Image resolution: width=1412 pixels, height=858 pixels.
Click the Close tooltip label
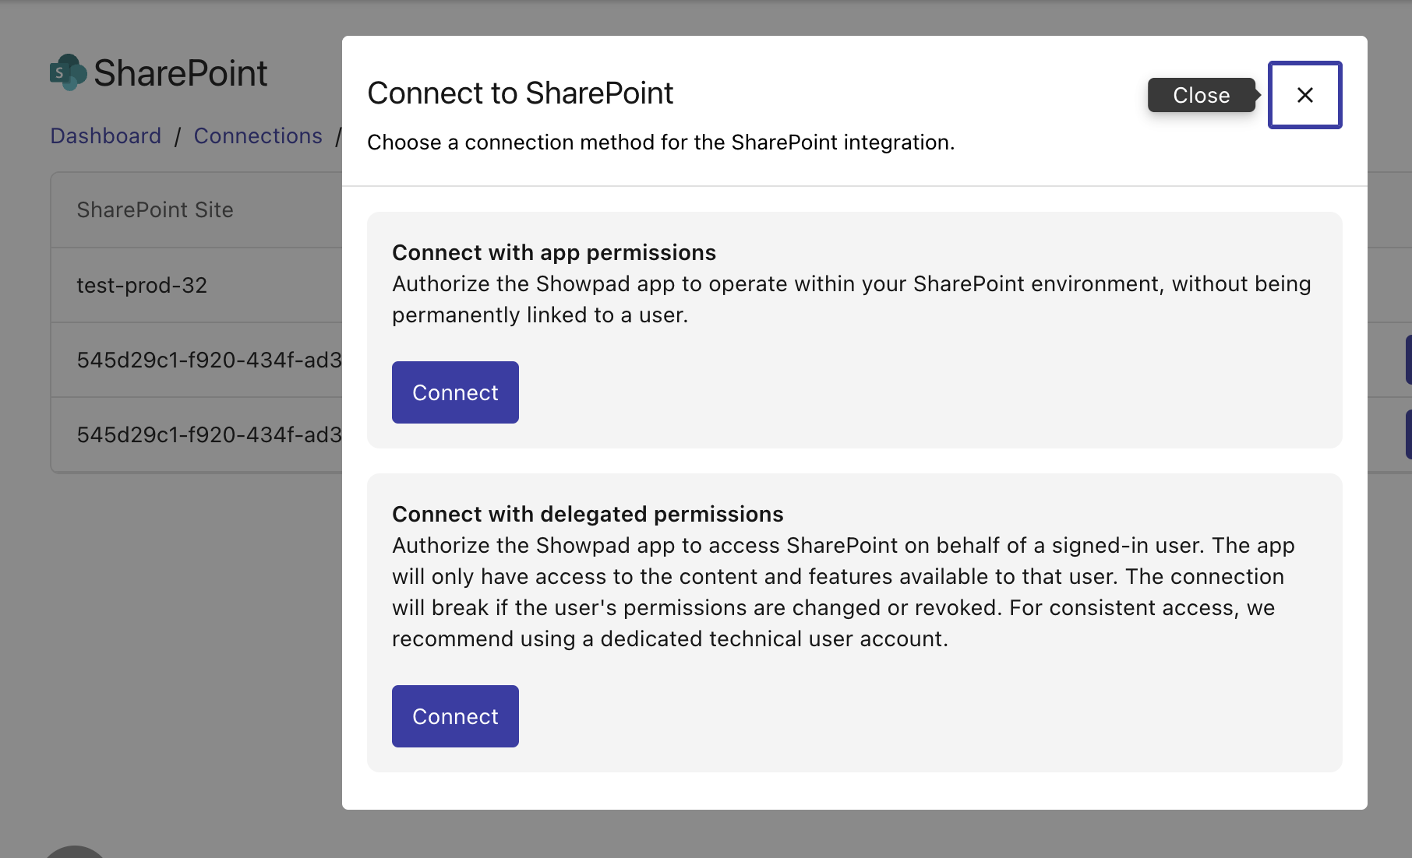click(1201, 95)
